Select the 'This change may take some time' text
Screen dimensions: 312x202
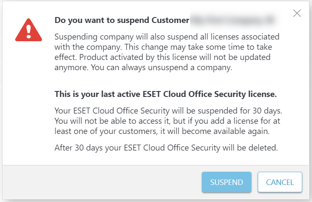pos(184,47)
